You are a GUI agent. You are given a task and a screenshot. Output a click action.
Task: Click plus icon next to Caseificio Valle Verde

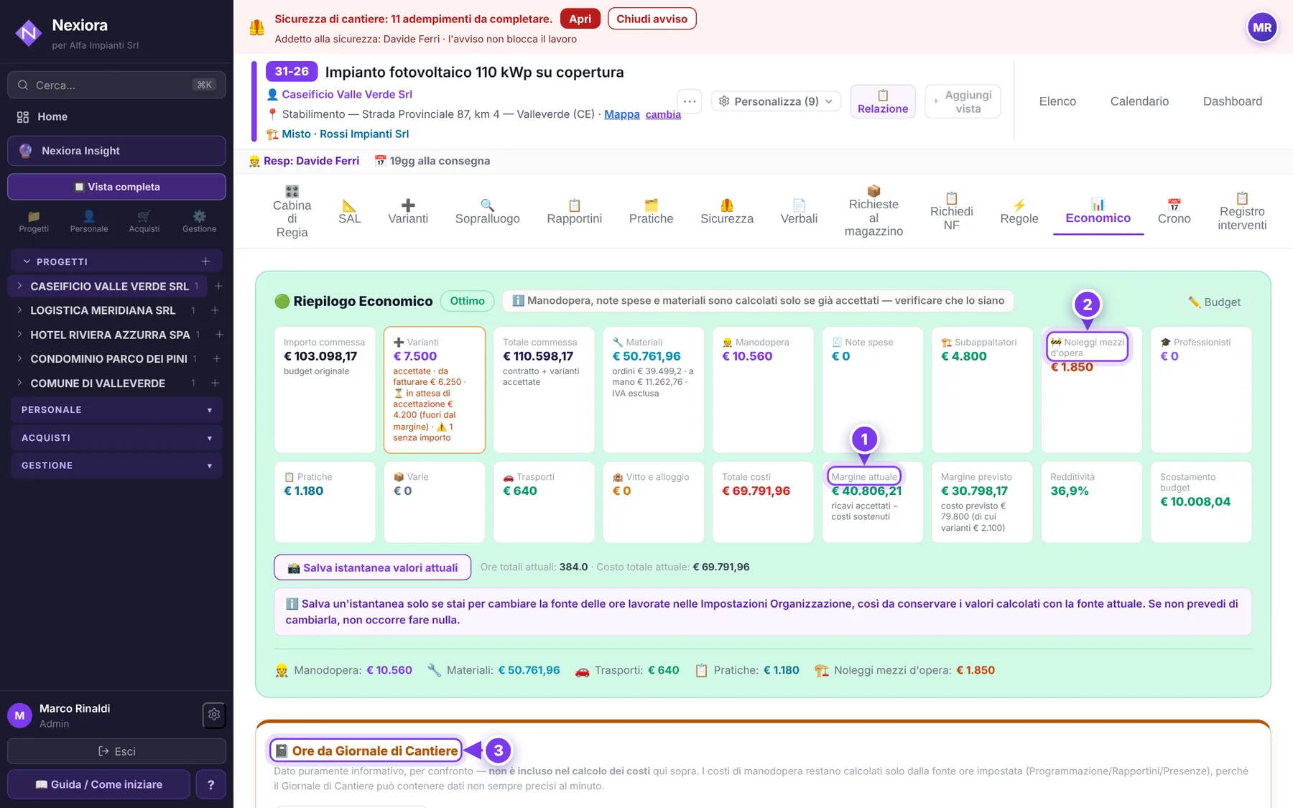(218, 286)
